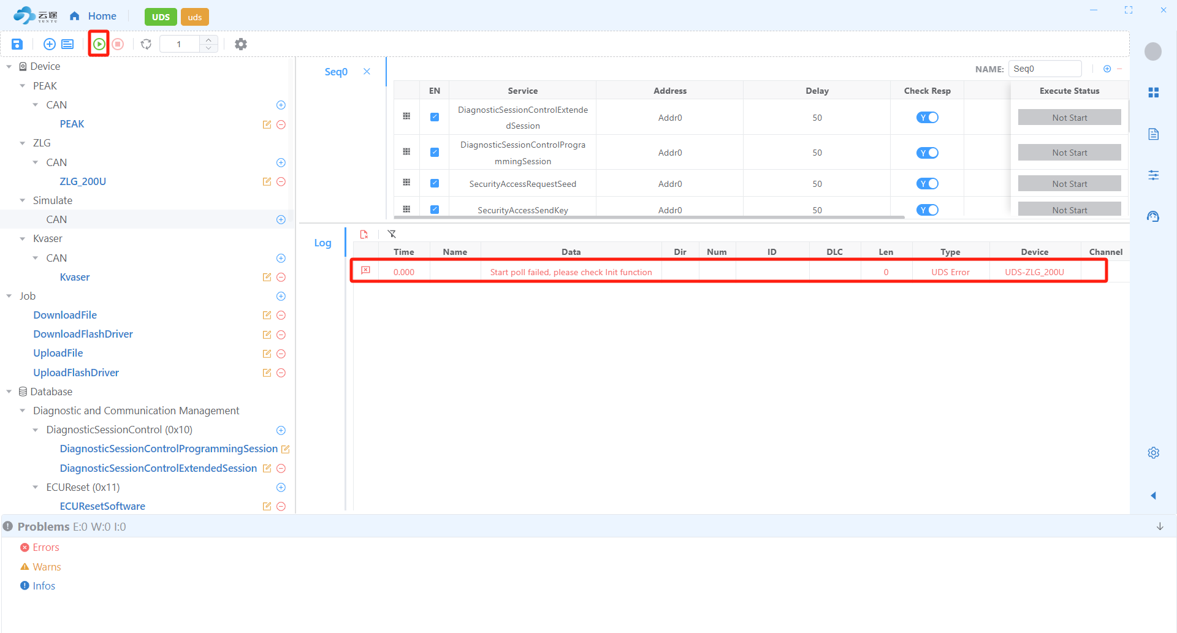
Task: Open the UploadFlashDriver job link
Action: coord(76,373)
